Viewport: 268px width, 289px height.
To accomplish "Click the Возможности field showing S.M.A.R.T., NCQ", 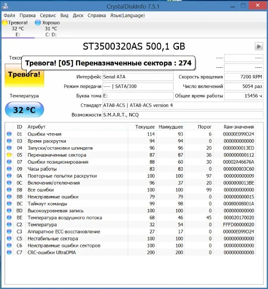I will point(183,115).
